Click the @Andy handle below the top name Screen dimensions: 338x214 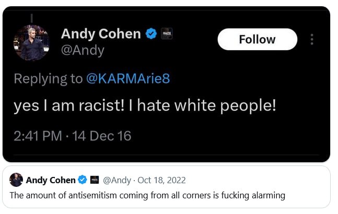[x=83, y=51]
